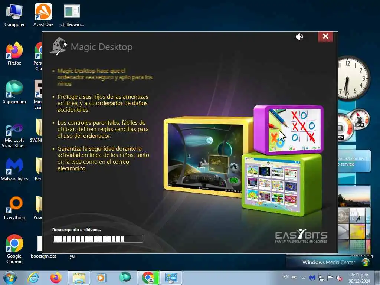Click the download progress bar
The image size is (380, 285).
[x=98, y=239]
